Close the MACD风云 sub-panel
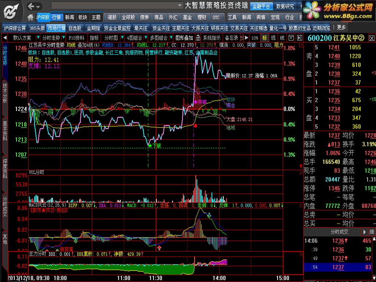This screenshot has height=282, width=376. point(301,206)
